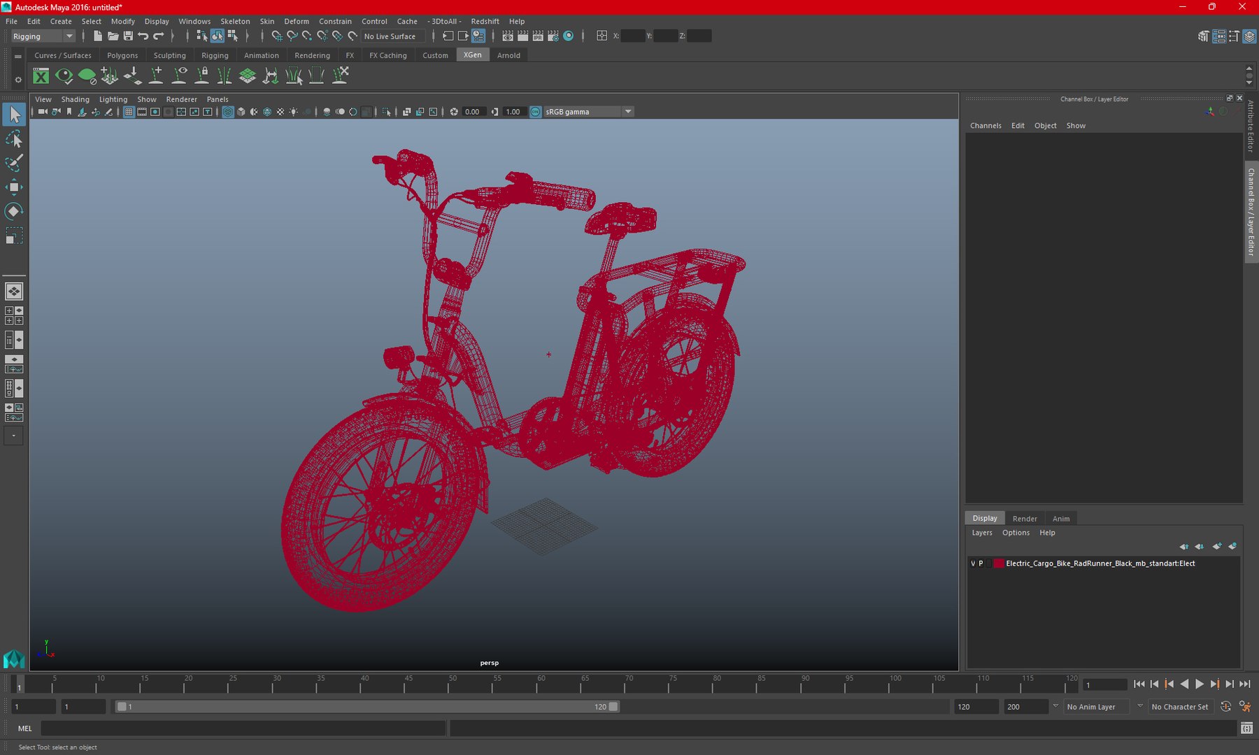Open animation preferences running man icon
Image resolution: width=1259 pixels, height=755 pixels.
pyautogui.click(x=1245, y=707)
